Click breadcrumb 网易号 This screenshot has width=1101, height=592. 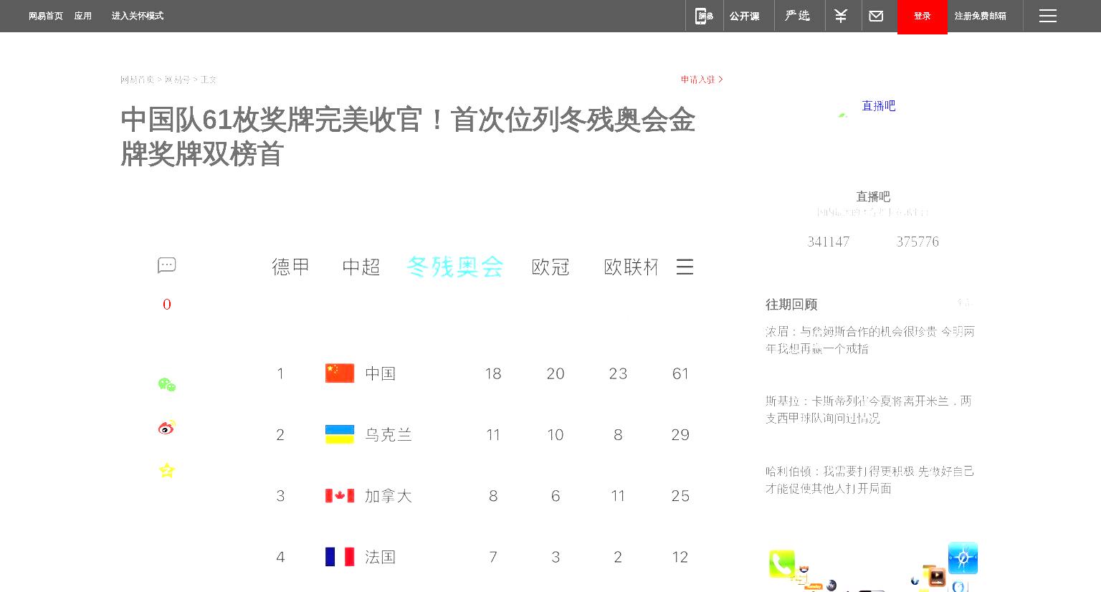tap(177, 80)
